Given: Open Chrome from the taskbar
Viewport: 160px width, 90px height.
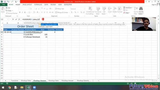Looking at the screenshot, I should (9, 87).
